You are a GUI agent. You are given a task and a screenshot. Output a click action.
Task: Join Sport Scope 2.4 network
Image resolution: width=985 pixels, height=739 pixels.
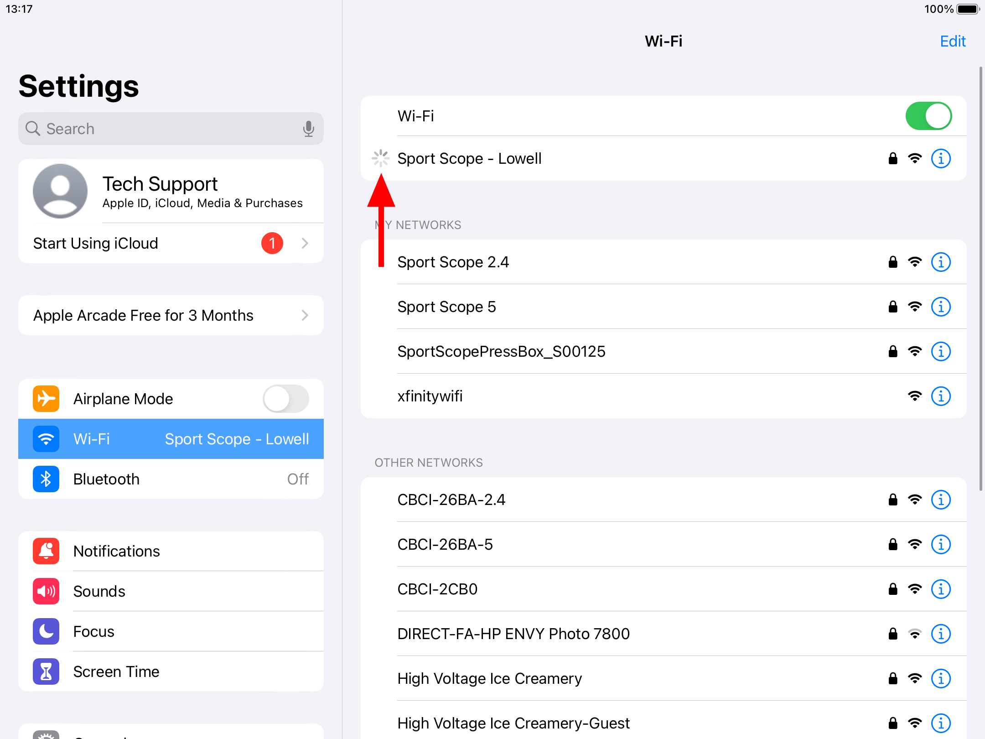coord(664,262)
